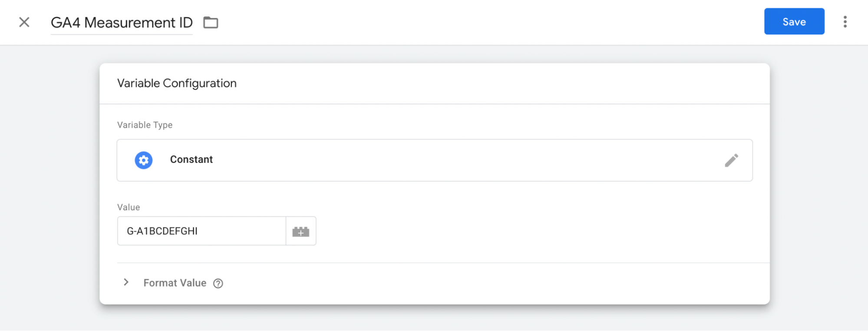Open the folder selection icon beside the title
This screenshot has height=331, width=868.
[211, 22]
